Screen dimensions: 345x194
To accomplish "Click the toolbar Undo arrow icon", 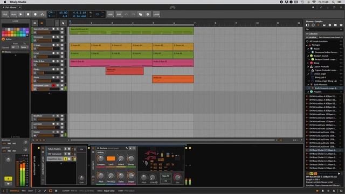I will [126, 15].
